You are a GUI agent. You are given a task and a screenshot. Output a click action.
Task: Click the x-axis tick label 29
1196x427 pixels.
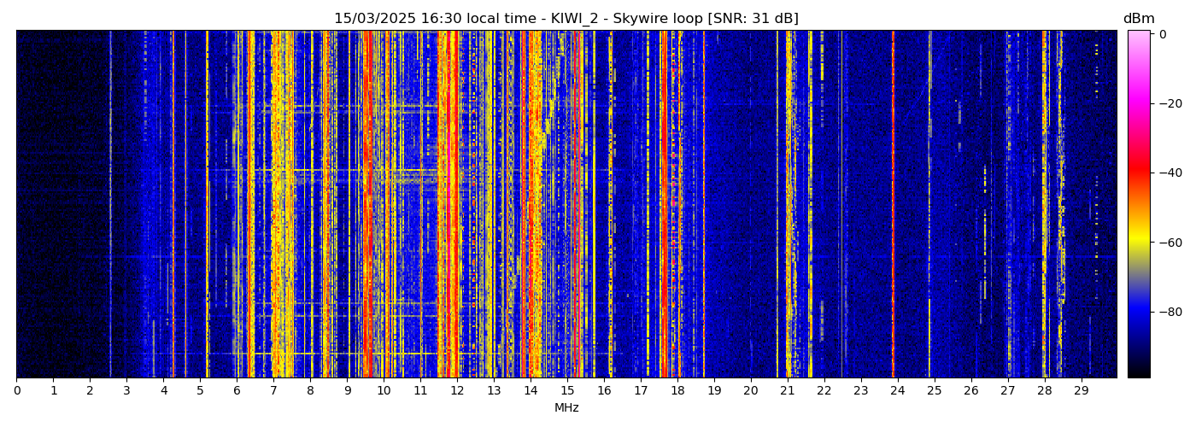(x=1082, y=391)
